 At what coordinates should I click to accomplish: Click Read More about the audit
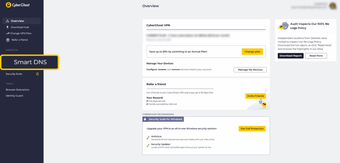pos(316,56)
